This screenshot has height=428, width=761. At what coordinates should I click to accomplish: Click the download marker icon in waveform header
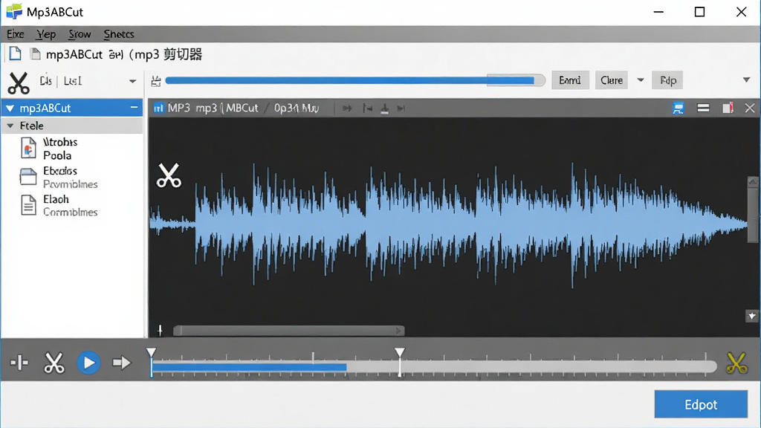tap(384, 108)
